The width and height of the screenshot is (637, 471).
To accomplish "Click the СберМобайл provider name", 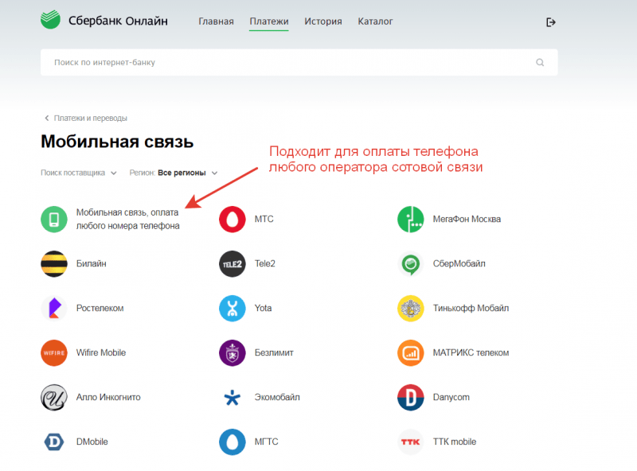I will [459, 264].
